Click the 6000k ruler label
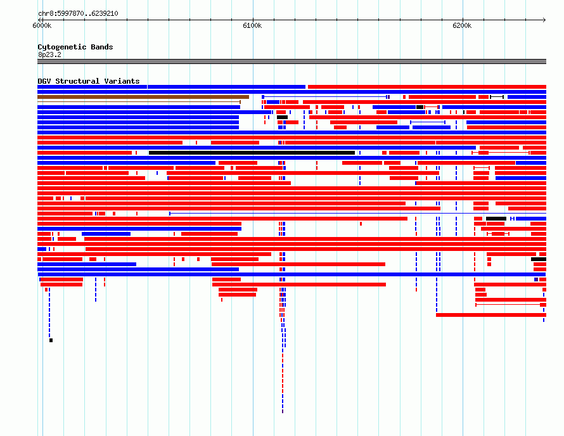The height and width of the screenshot is (436, 564). point(42,25)
